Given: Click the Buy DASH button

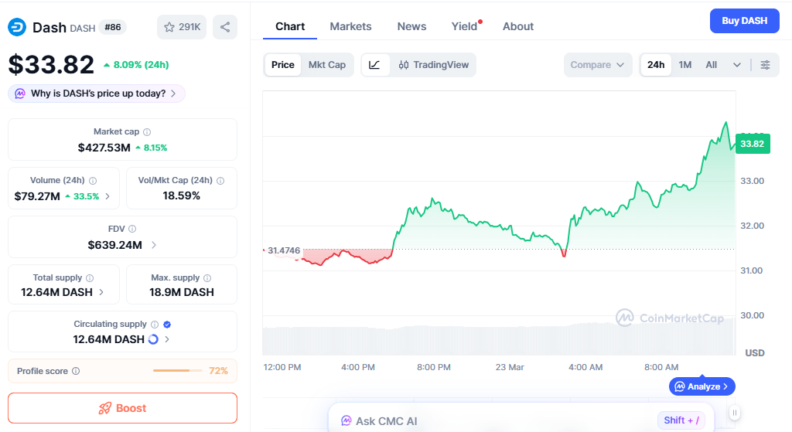Looking at the screenshot, I should [745, 21].
